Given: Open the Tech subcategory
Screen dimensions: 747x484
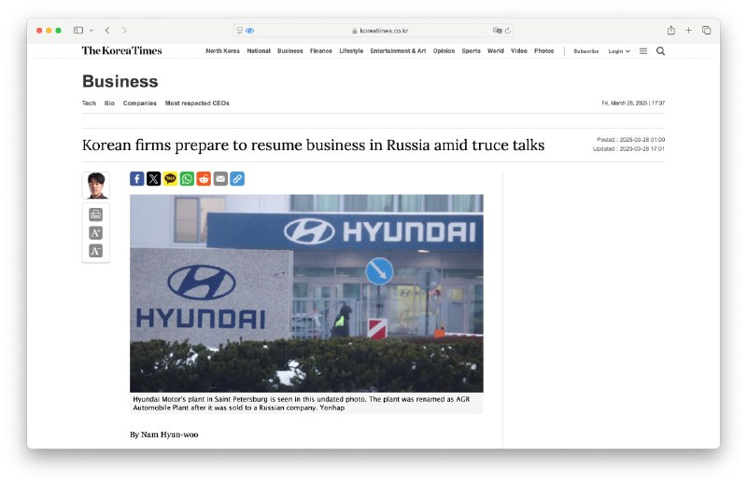Looking at the screenshot, I should click(89, 104).
